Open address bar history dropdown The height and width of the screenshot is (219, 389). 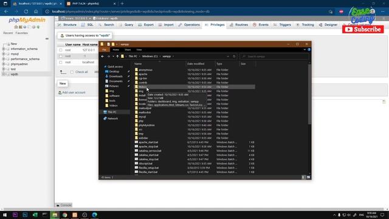click(x=228, y=57)
